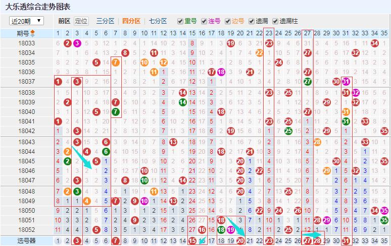This screenshot has height=246, width=391.
Task: Click page title 大乐透综合走势图表
Action: 38,7
